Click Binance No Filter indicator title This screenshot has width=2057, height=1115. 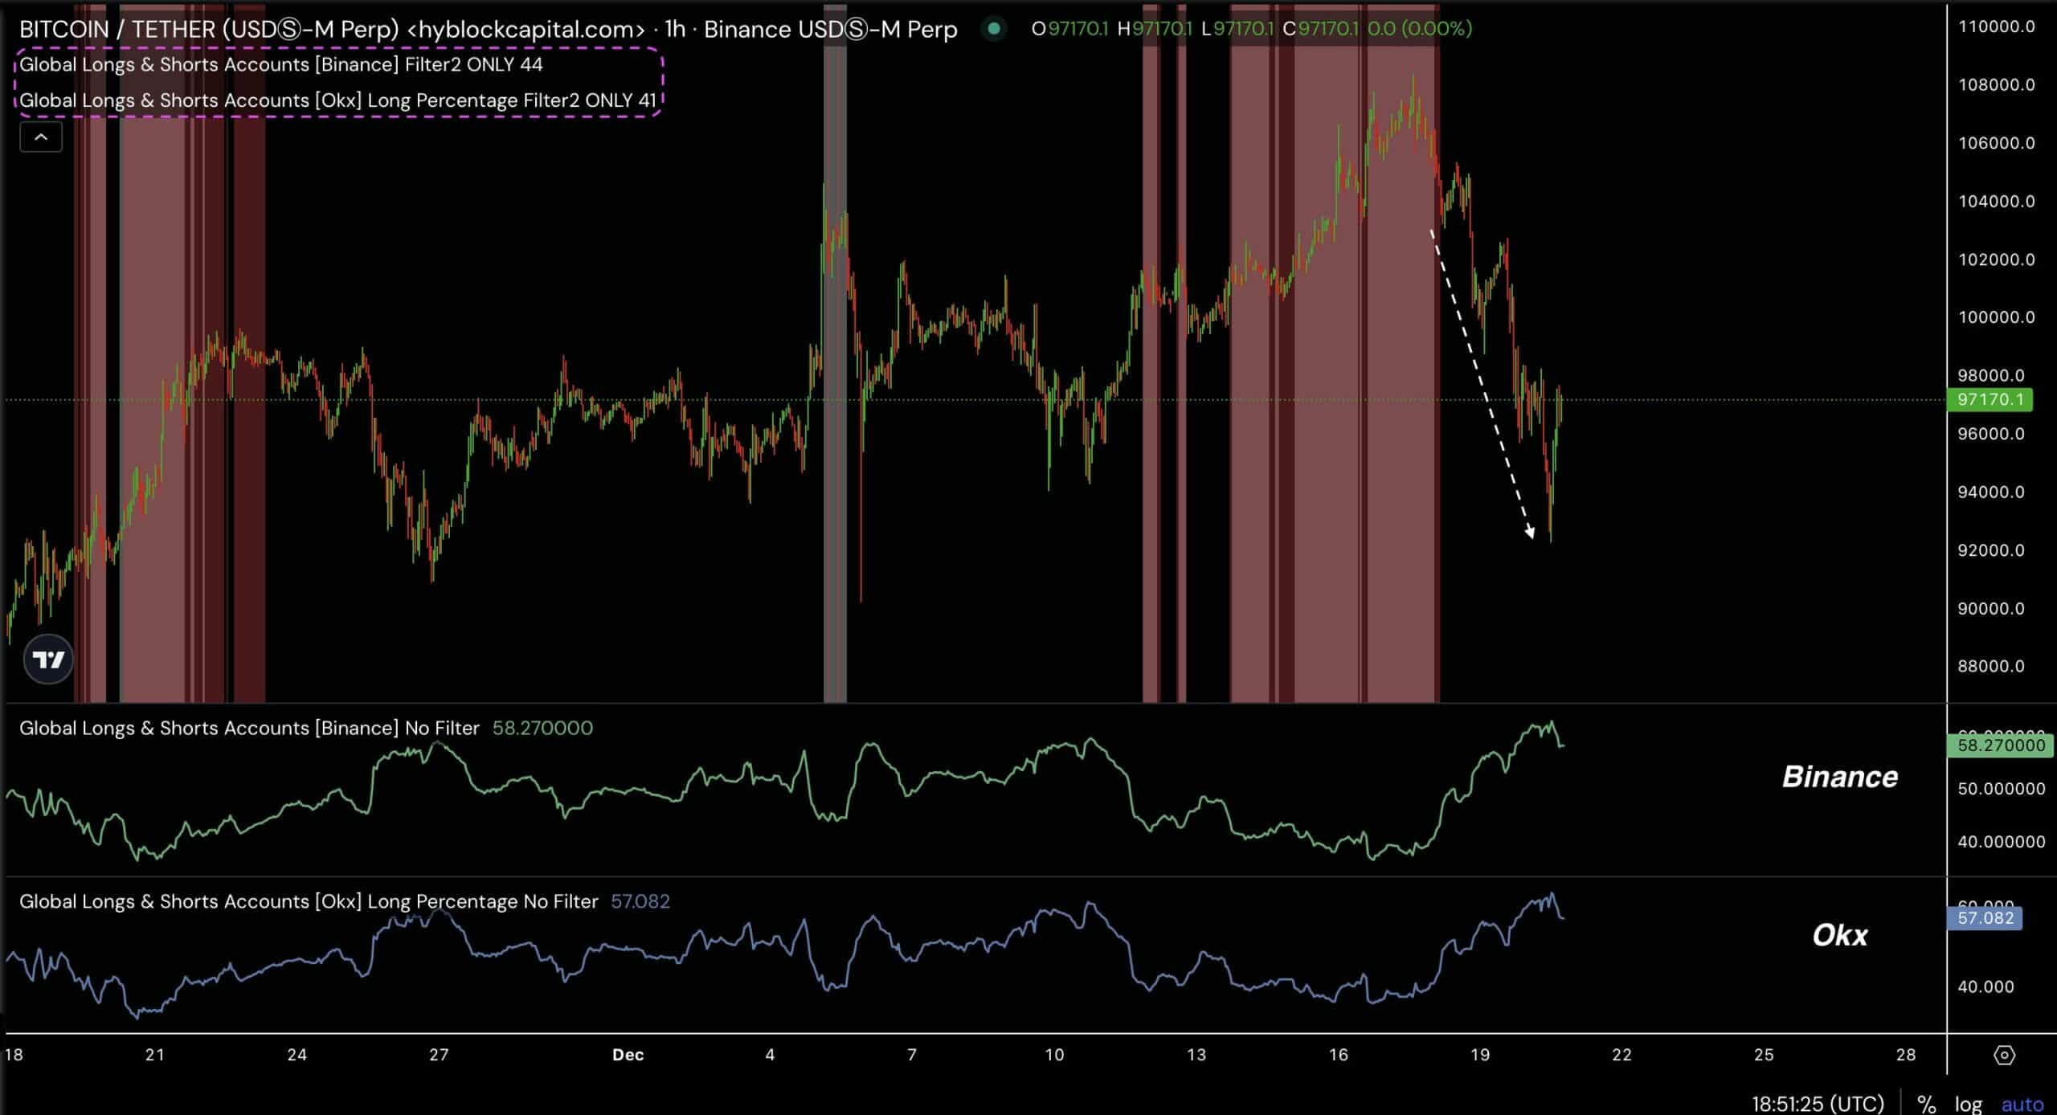249,728
